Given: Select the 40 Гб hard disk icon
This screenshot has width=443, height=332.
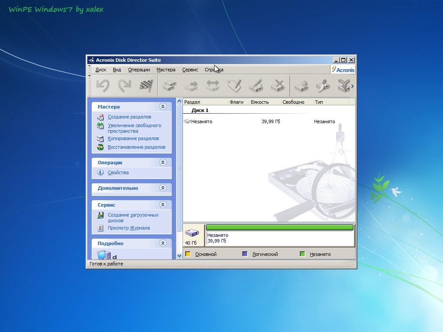Looking at the screenshot, I should (192, 233).
